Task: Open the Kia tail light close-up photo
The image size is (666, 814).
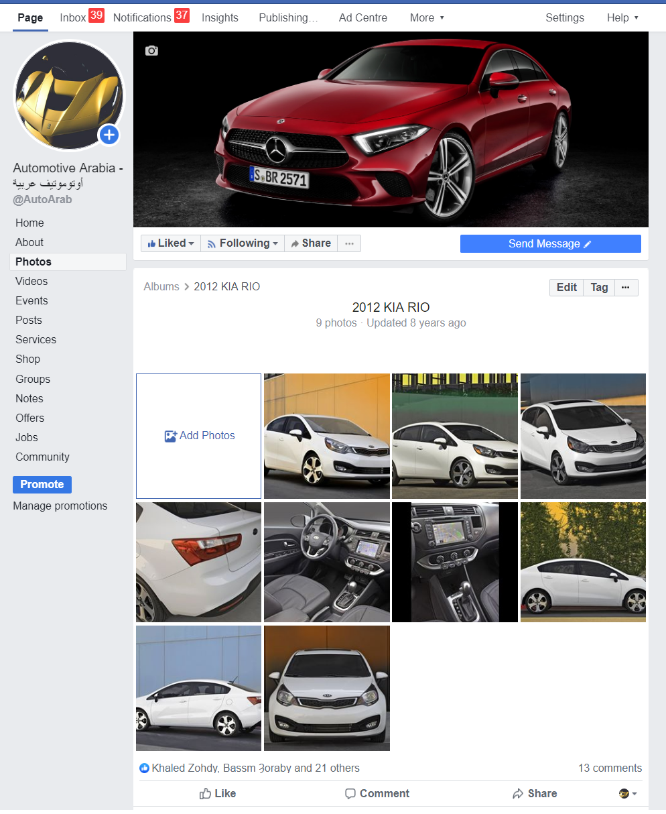Action: coord(198,562)
